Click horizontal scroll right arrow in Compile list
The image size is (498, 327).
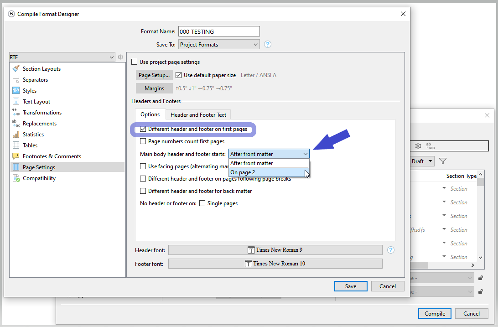click(x=472, y=265)
